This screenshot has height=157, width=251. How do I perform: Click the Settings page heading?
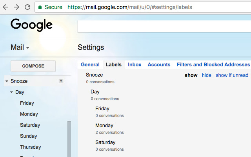pyautogui.click(x=91, y=47)
